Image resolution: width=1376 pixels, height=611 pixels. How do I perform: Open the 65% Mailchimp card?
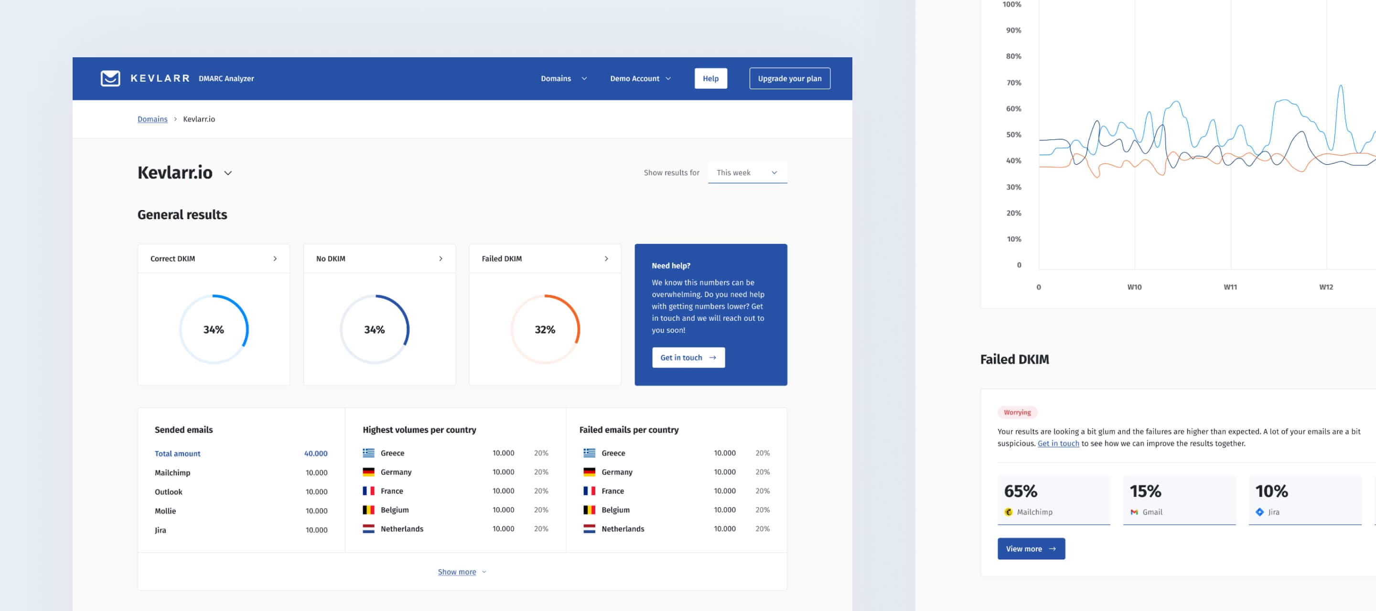click(x=1053, y=500)
